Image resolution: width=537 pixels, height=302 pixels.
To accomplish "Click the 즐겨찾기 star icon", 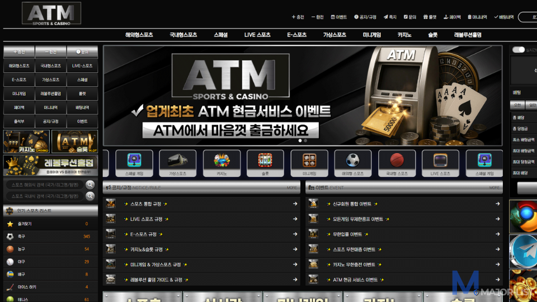I will [x=10, y=224].
